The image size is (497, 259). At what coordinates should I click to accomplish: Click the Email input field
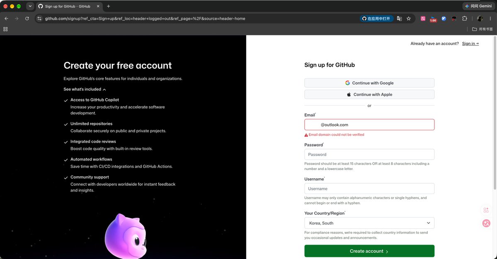click(369, 125)
